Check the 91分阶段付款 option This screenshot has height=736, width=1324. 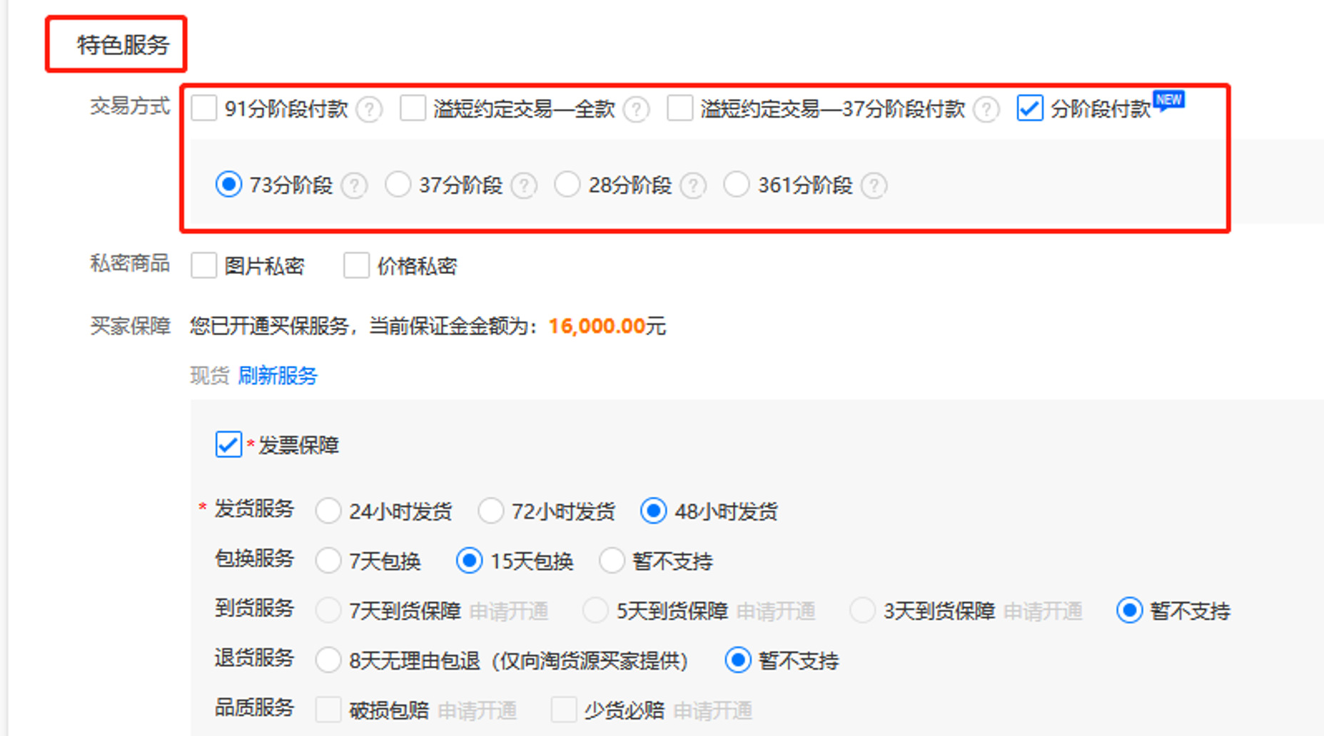point(203,108)
